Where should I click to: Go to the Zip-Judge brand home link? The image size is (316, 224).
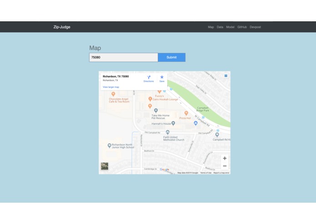[62, 27]
